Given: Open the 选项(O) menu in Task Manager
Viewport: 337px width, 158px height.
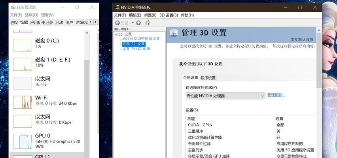Looking at the screenshot, I should click(32, 15).
